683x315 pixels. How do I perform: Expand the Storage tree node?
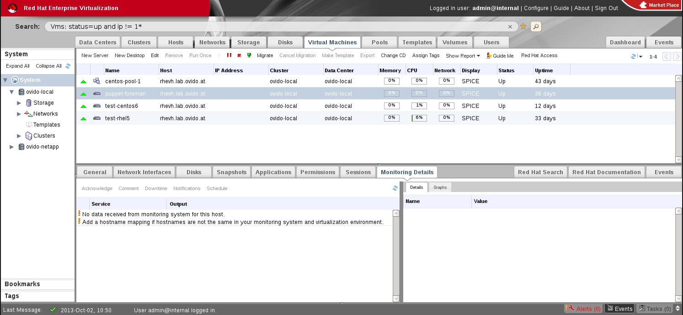click(x=19, y=103)
